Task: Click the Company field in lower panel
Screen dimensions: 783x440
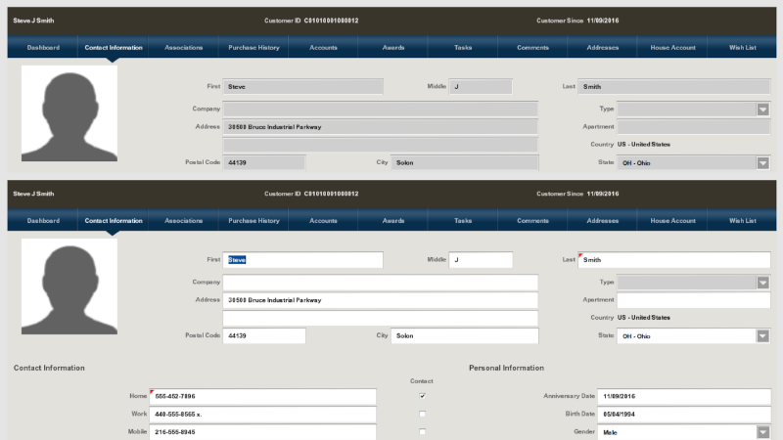Action: tap(381, 283)
